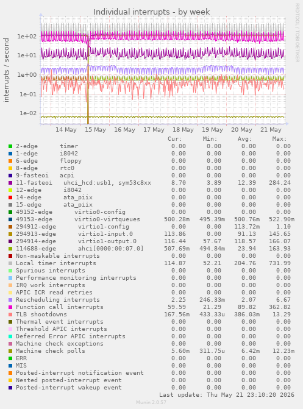Click the Avg: column header
This screenshot has height=409, width=303.
click(x=244, y=139)
